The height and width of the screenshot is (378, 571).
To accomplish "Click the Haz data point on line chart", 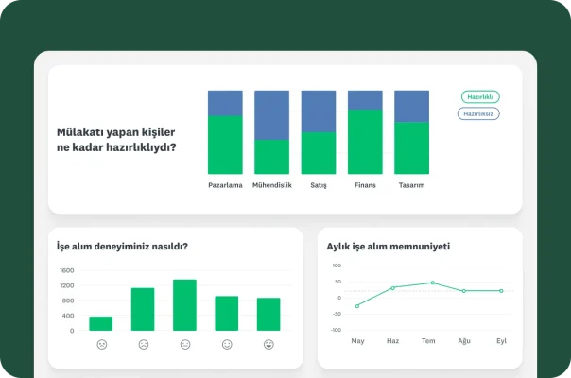I will click(x=392, y=287).
